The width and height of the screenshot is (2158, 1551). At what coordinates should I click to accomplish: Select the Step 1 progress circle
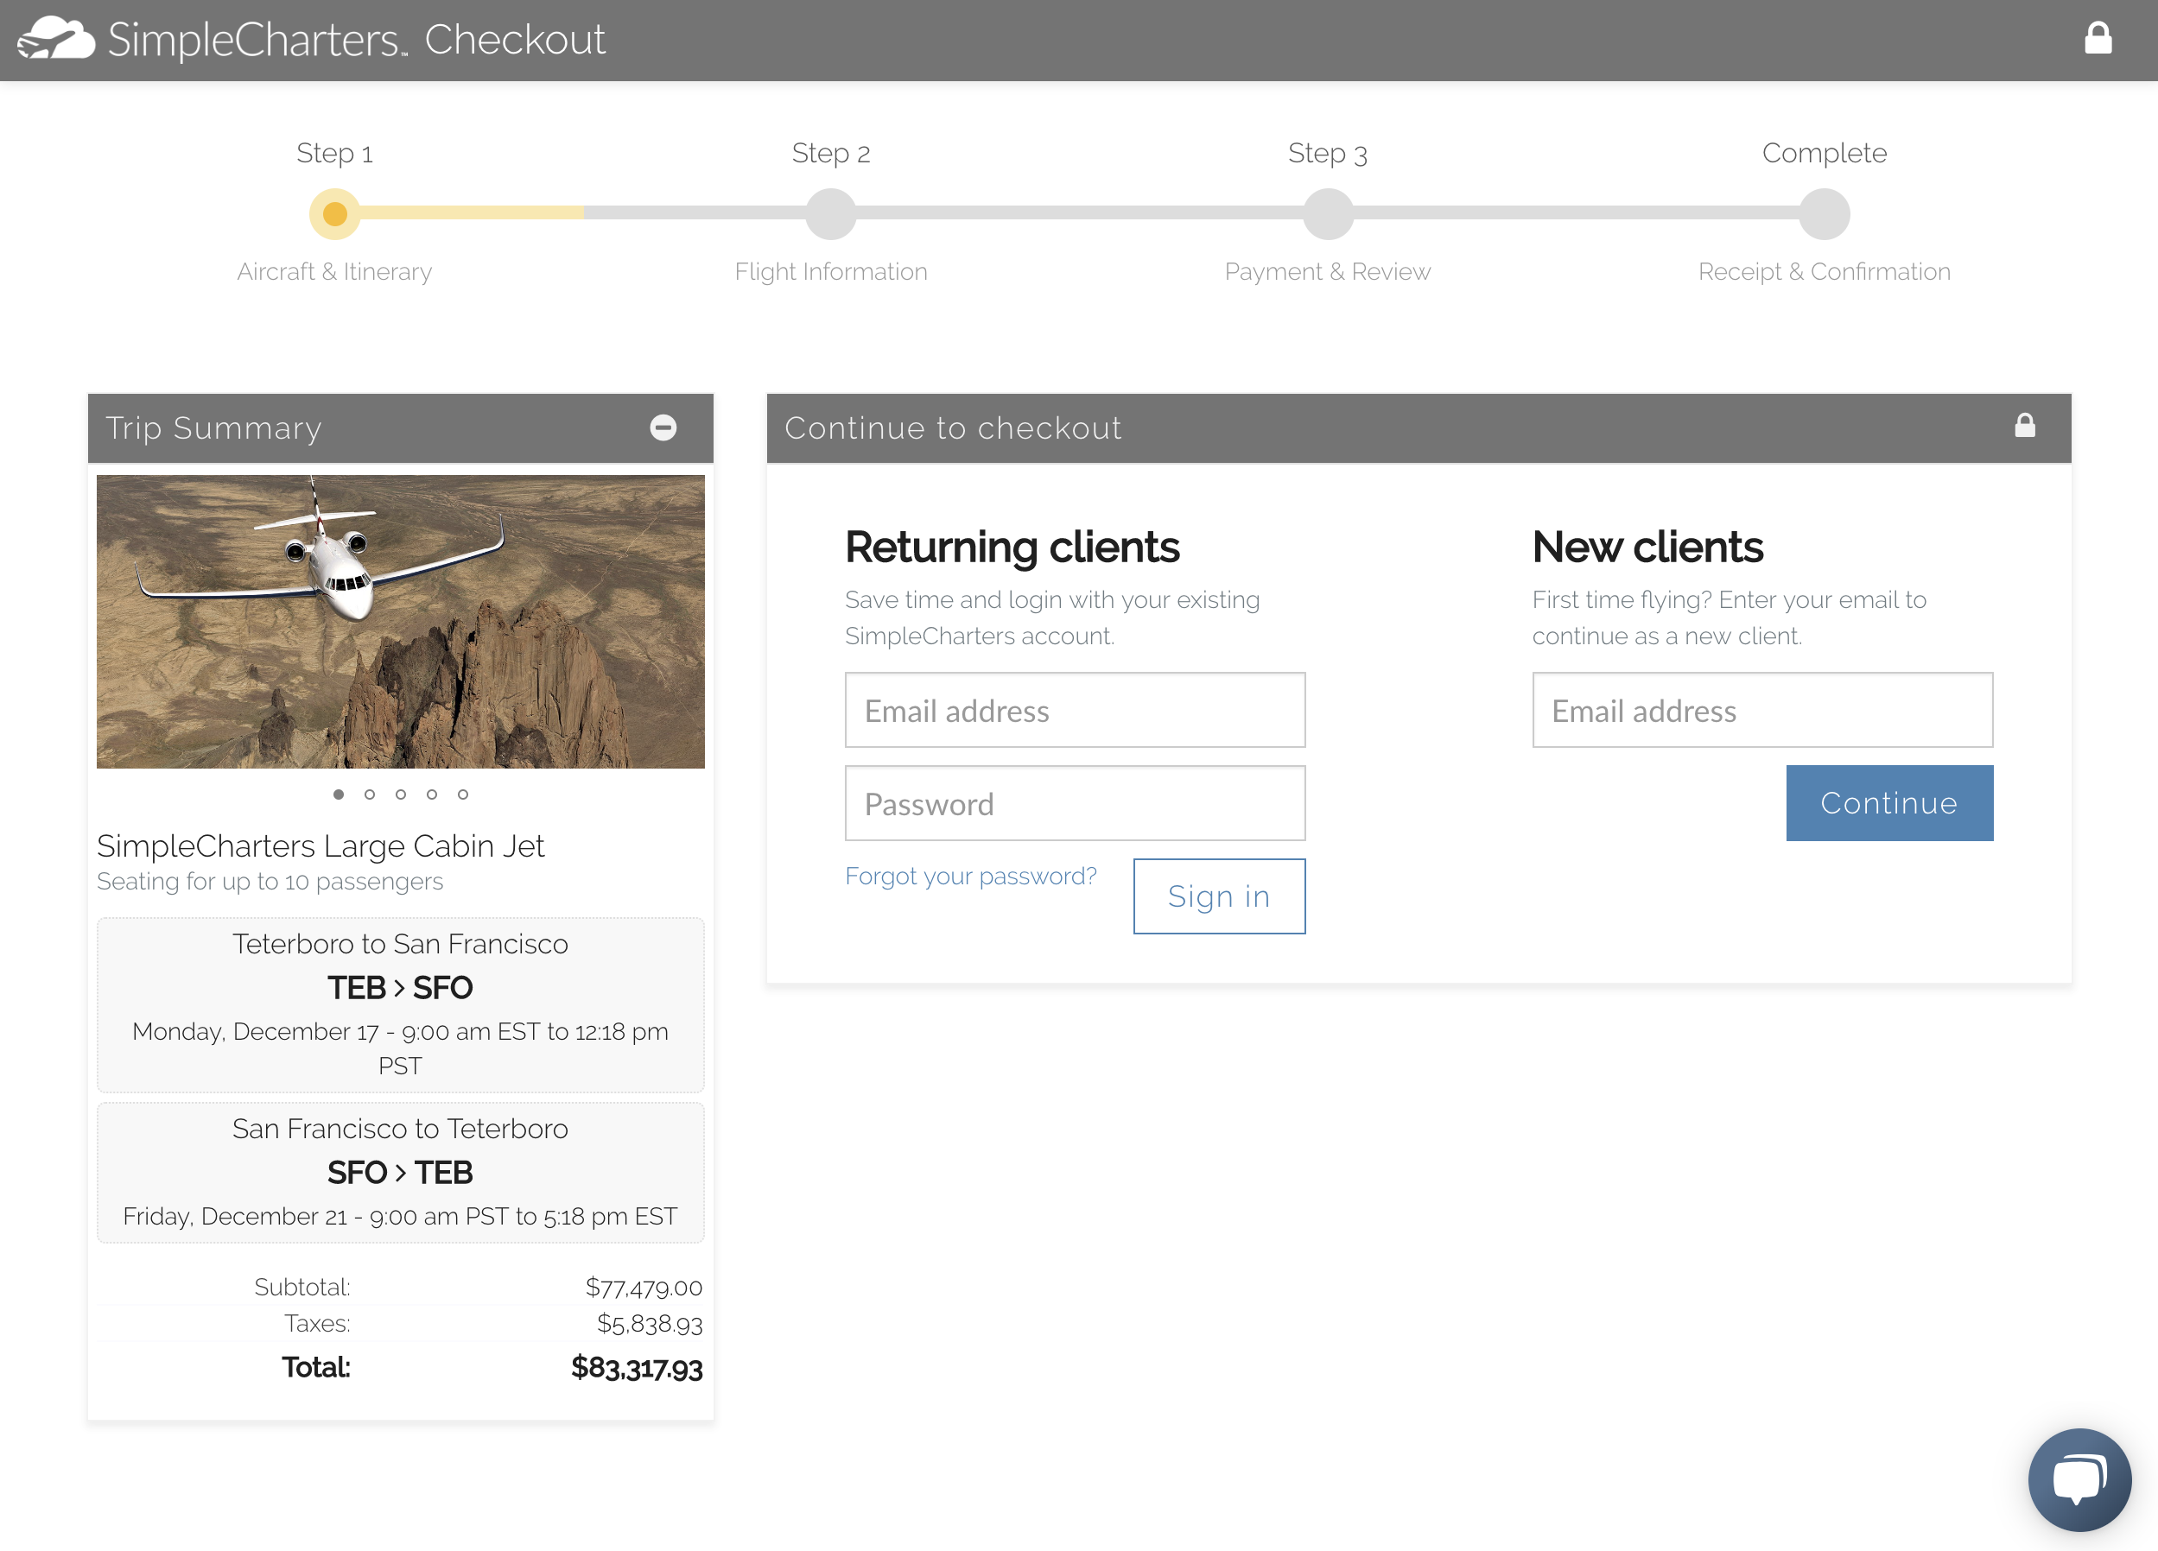[x=335, y=213]
